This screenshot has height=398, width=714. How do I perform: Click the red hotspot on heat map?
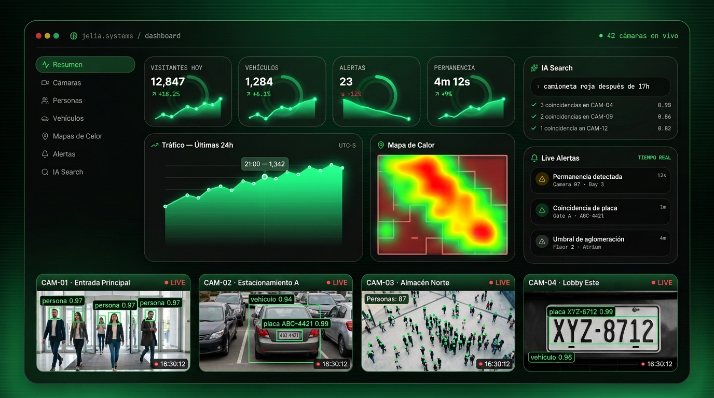click(482, 231)
